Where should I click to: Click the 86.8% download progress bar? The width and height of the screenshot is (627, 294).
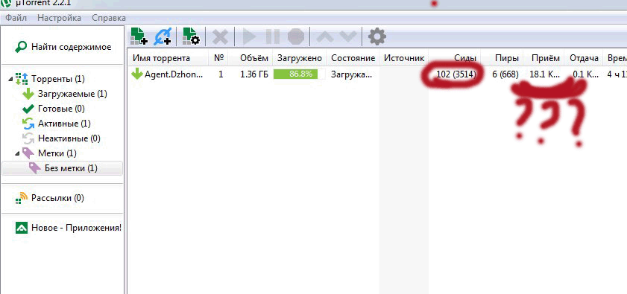[x=299, y=74]
